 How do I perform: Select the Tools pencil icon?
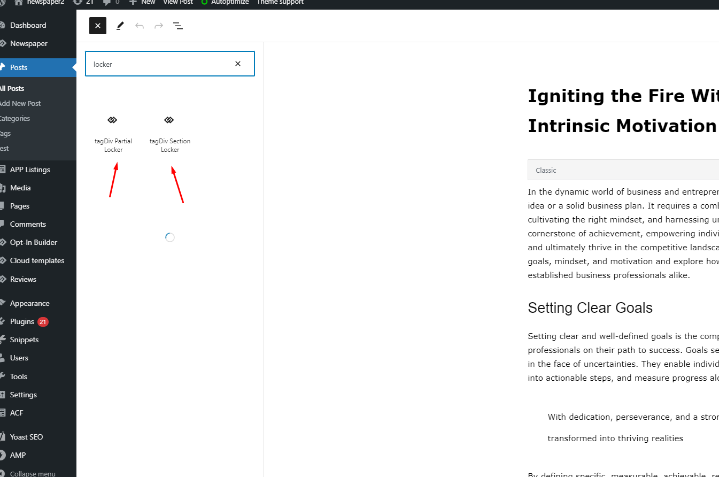tap(120, 26)
